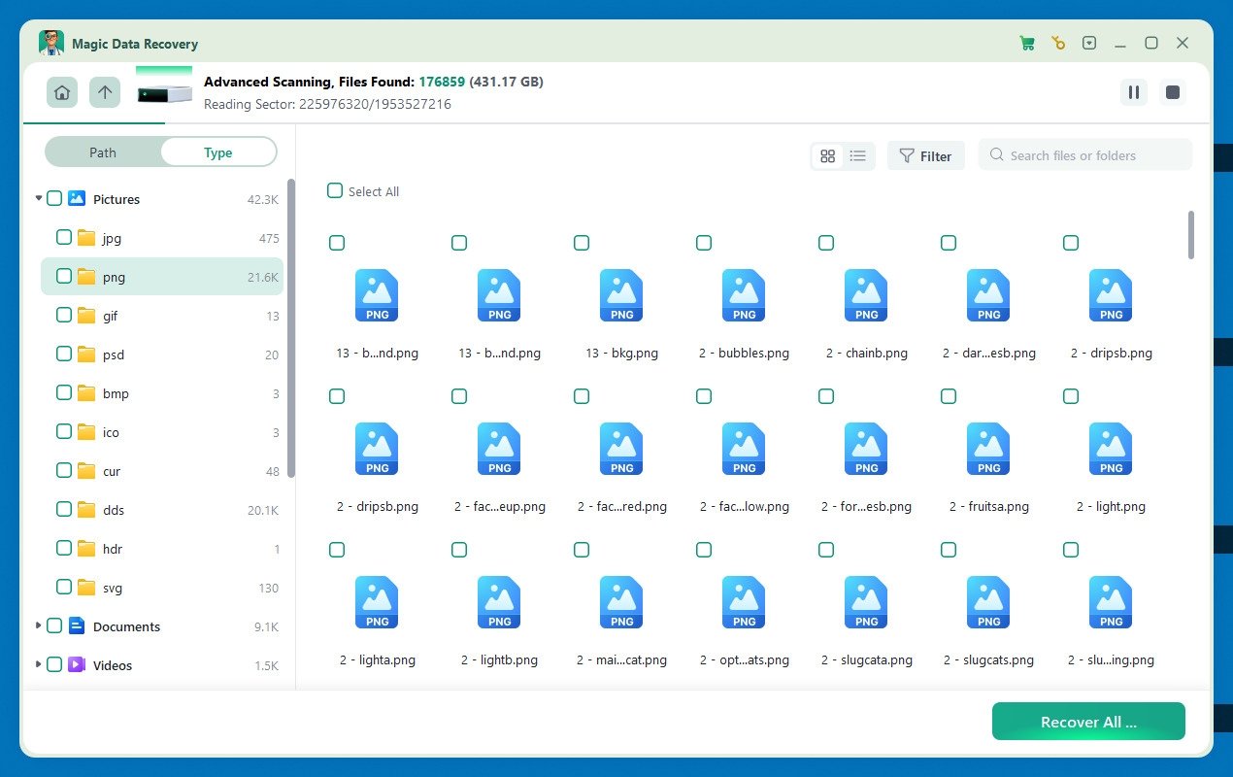Viewport: 1233px width, 777px height.
Task: Collapse the Pictures tree category
Action: [39, 198]
